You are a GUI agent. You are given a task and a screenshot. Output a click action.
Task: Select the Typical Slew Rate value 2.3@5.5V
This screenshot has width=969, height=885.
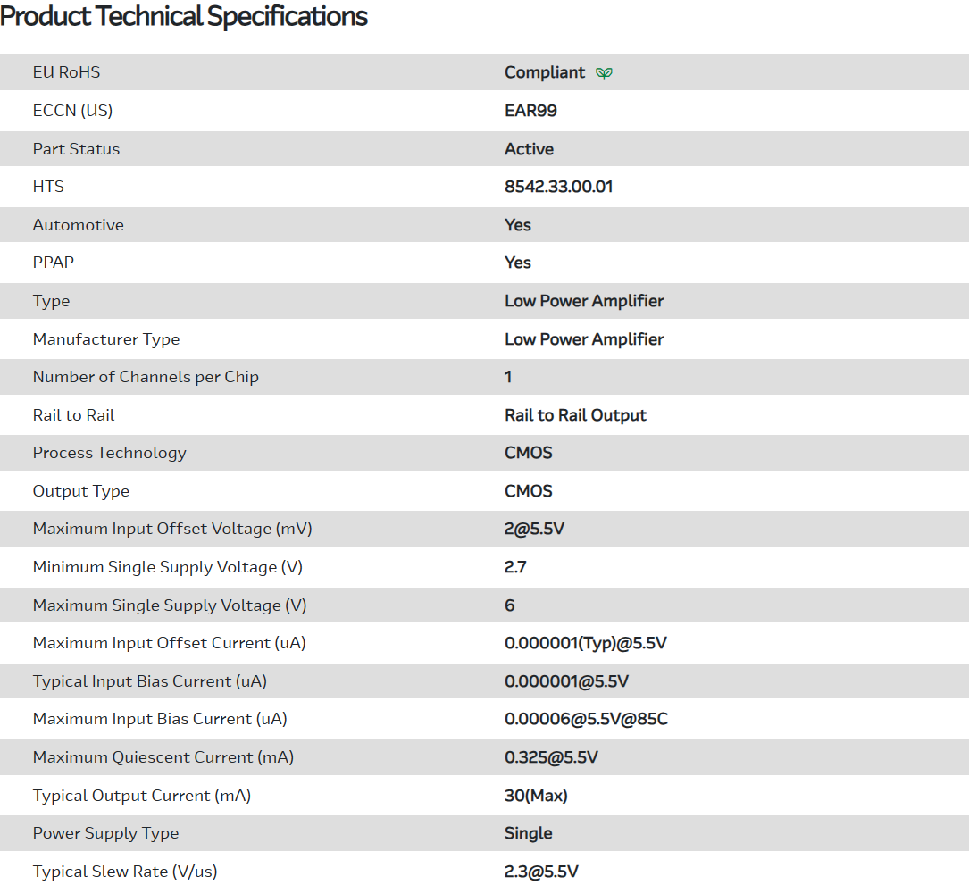pyautogui.click(x=541, y=872)
